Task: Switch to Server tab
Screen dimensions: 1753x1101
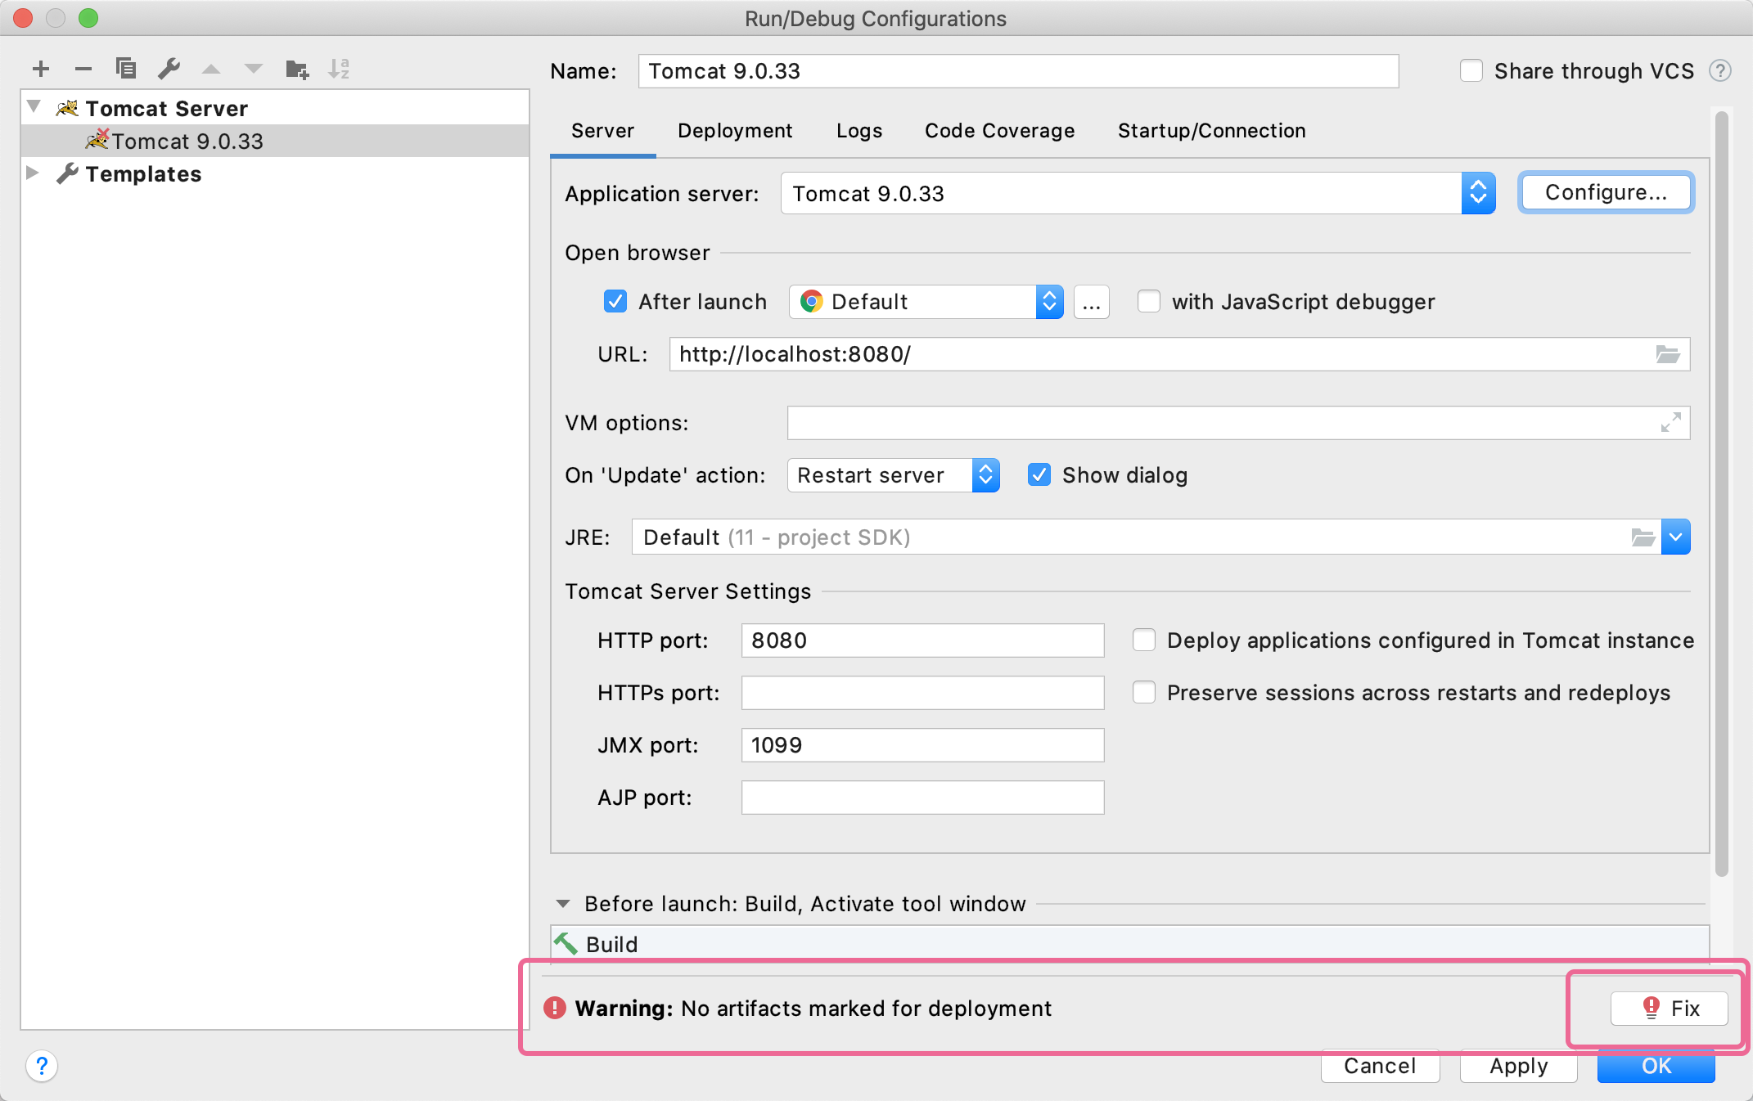Action: coord(602,131)
